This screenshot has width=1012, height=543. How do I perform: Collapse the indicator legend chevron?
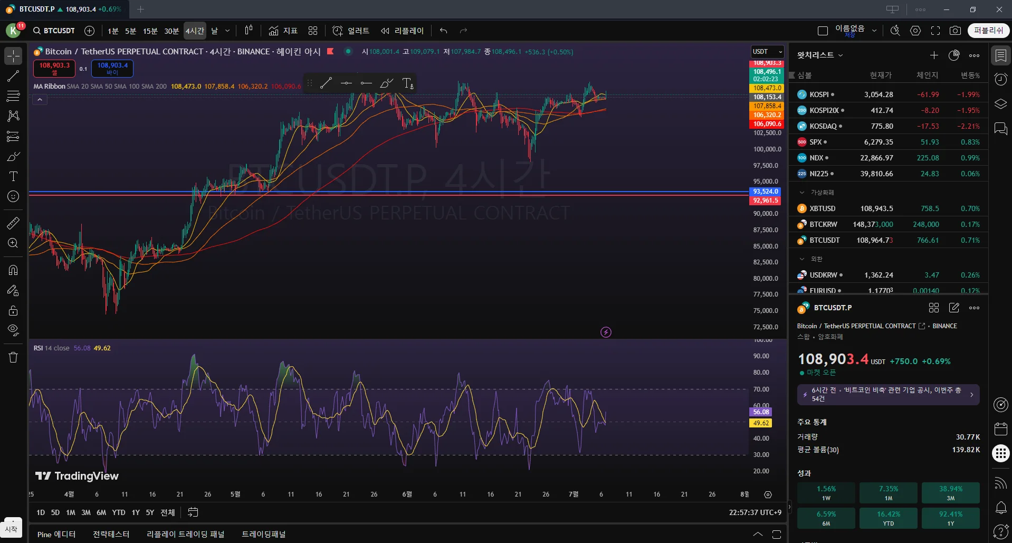40,99
